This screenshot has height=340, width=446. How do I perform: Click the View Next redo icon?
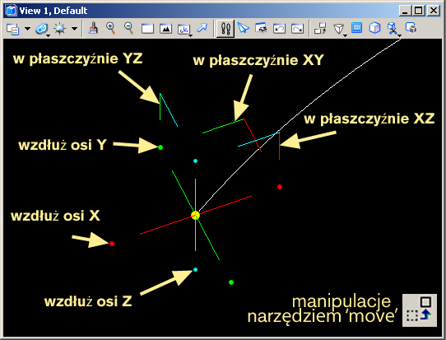(297, 29)
